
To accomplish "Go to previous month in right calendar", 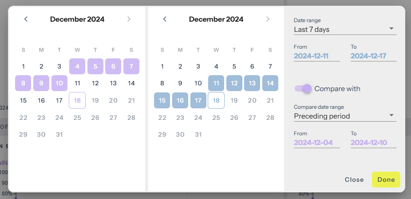I will 165,19.
